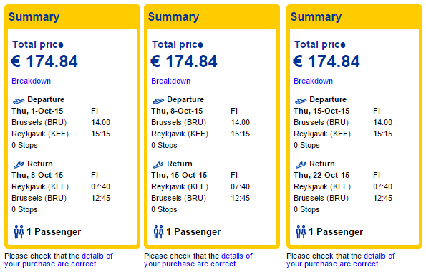The height and width of the screenshot is (275, 426).
Task: Click passenger icon in first summary
Action: (19, 231)
